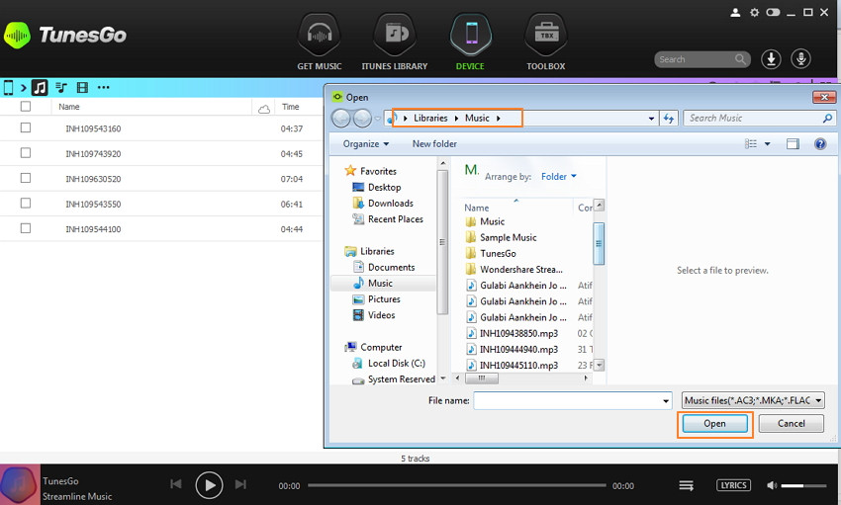The height and width of the screenshot is (505, 841).
Task: Expand the view options dropdown arrow
Action: tap(767, 143)
